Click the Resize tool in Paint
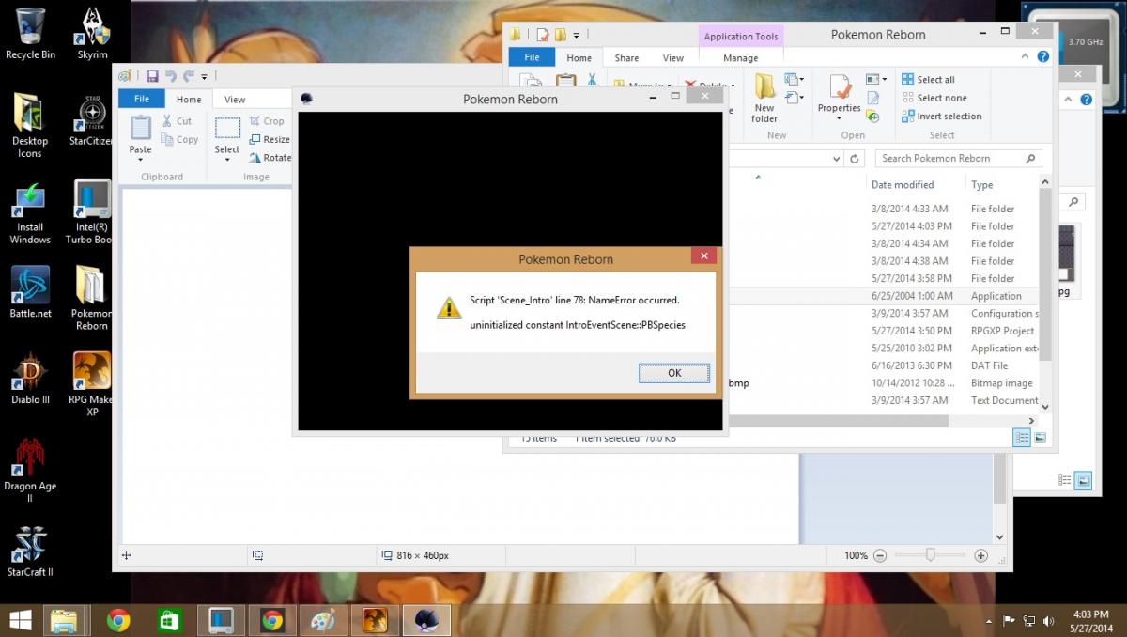 click(270, 139)
